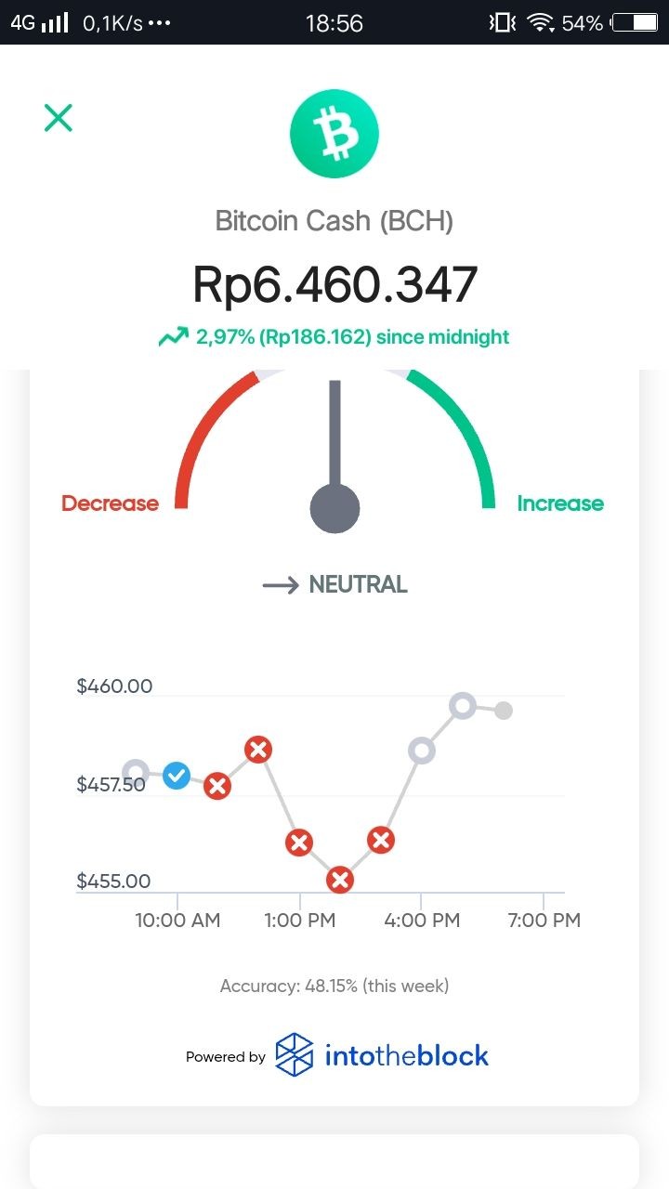Tap the battery icon in status bar
Screen dimensions: 669x1189
[x=635, y=23]
